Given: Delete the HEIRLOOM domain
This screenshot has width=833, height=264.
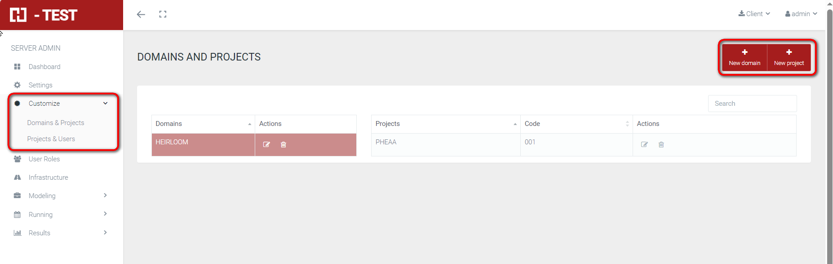Looking at the screenshot, I should point(284,144).
